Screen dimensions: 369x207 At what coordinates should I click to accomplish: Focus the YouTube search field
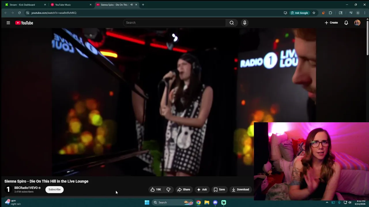174,23
